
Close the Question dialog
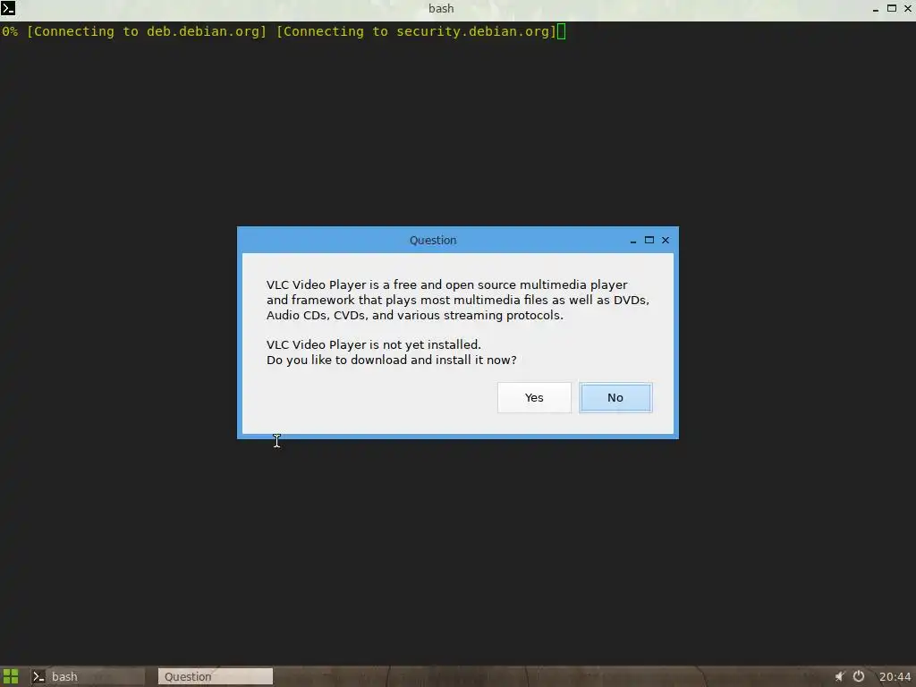pos(666,240)
